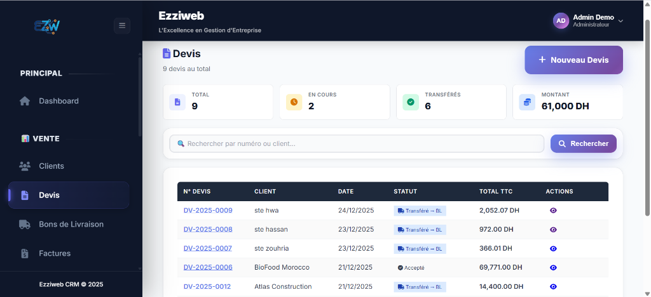651x297 pixels.
Task: Click the amount 69,771.00 DH
Action: (501, 268)
